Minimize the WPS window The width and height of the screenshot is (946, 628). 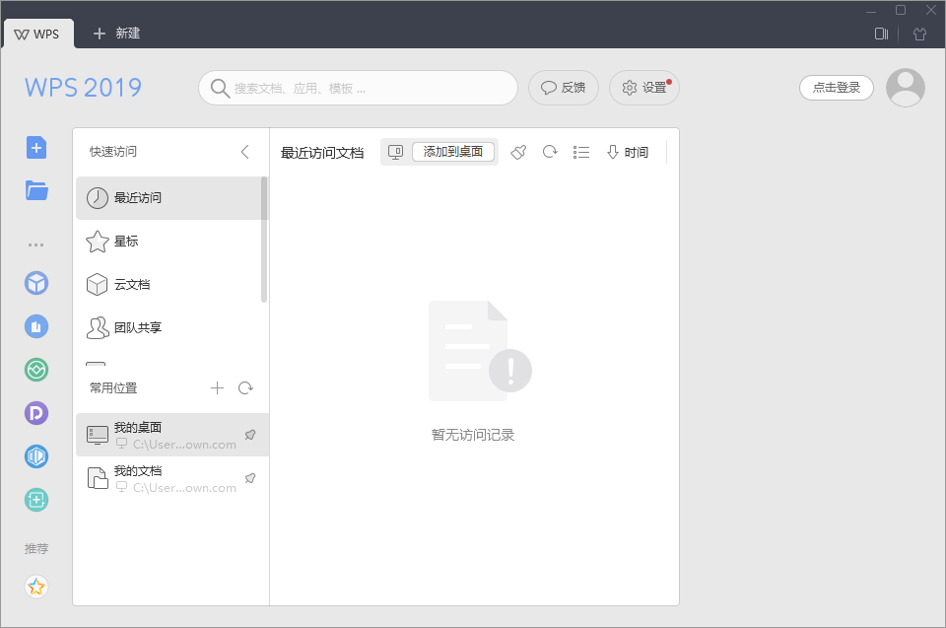tap(870, 10)
